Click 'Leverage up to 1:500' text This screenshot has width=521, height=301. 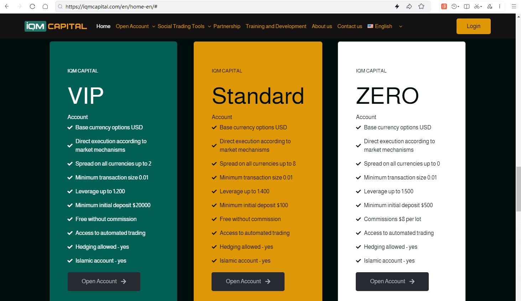tap(389, 191)
